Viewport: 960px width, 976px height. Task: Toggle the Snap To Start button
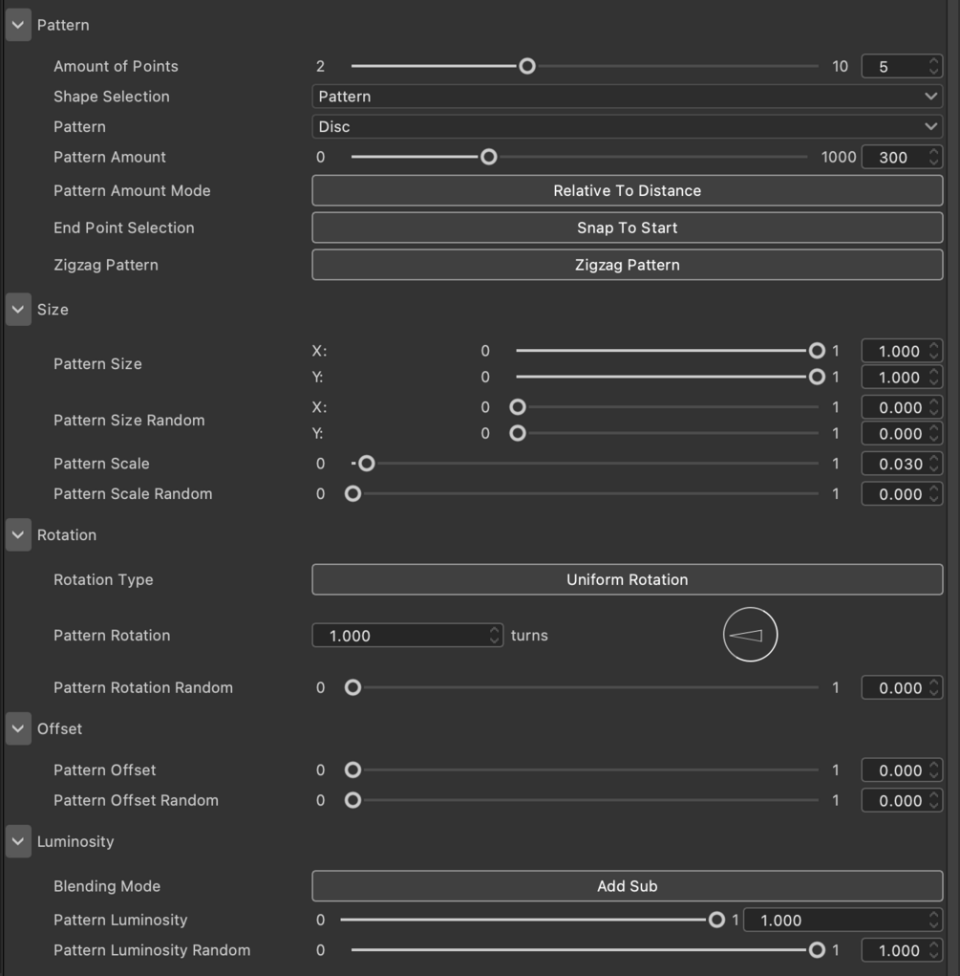tap(628, 228)
